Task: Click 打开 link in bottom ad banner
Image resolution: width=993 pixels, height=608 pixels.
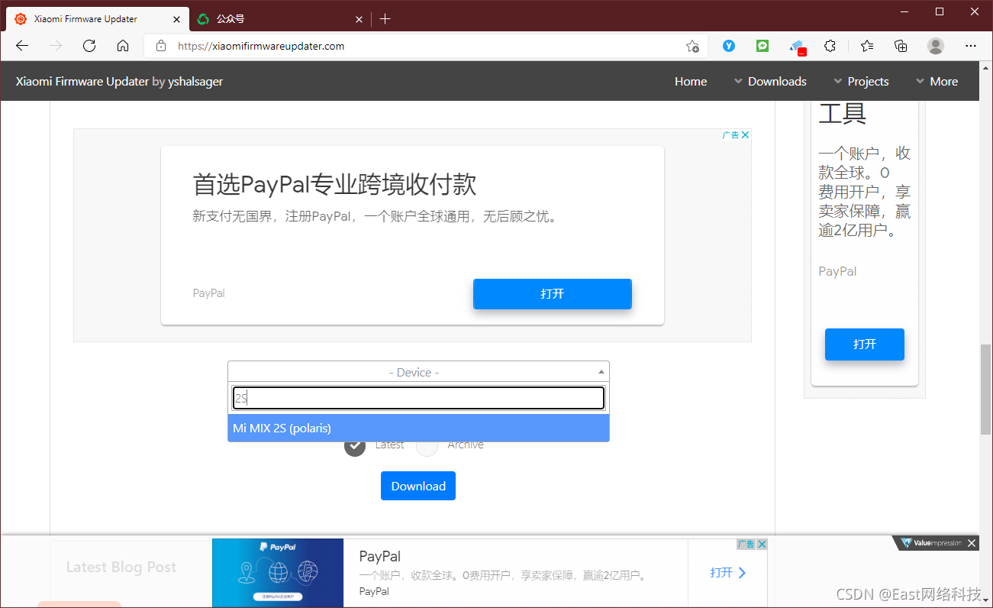Action: 728,572
